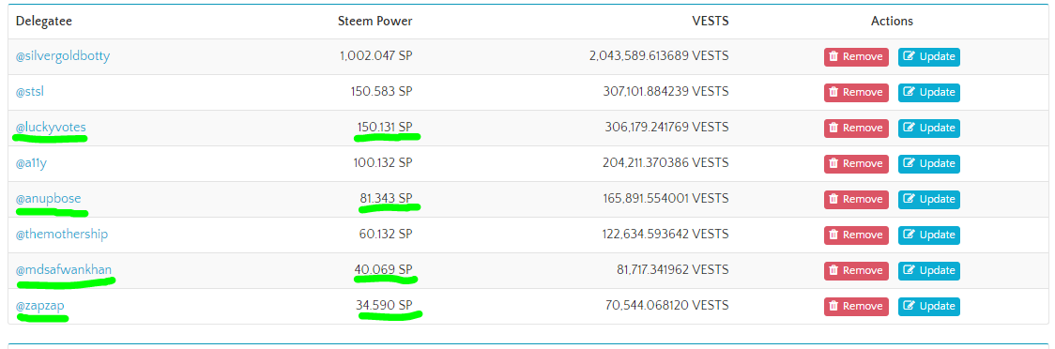1055x349 pixels.
Task: Remove delegation to @anupbose
Action: [856, 199]
